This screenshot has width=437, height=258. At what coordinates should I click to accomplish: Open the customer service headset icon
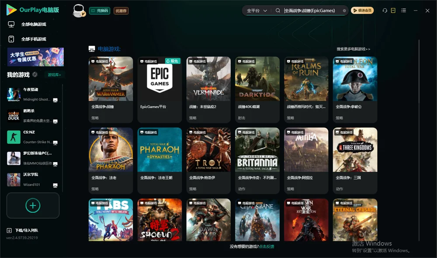pyautogui.click(x=385, y=10)
